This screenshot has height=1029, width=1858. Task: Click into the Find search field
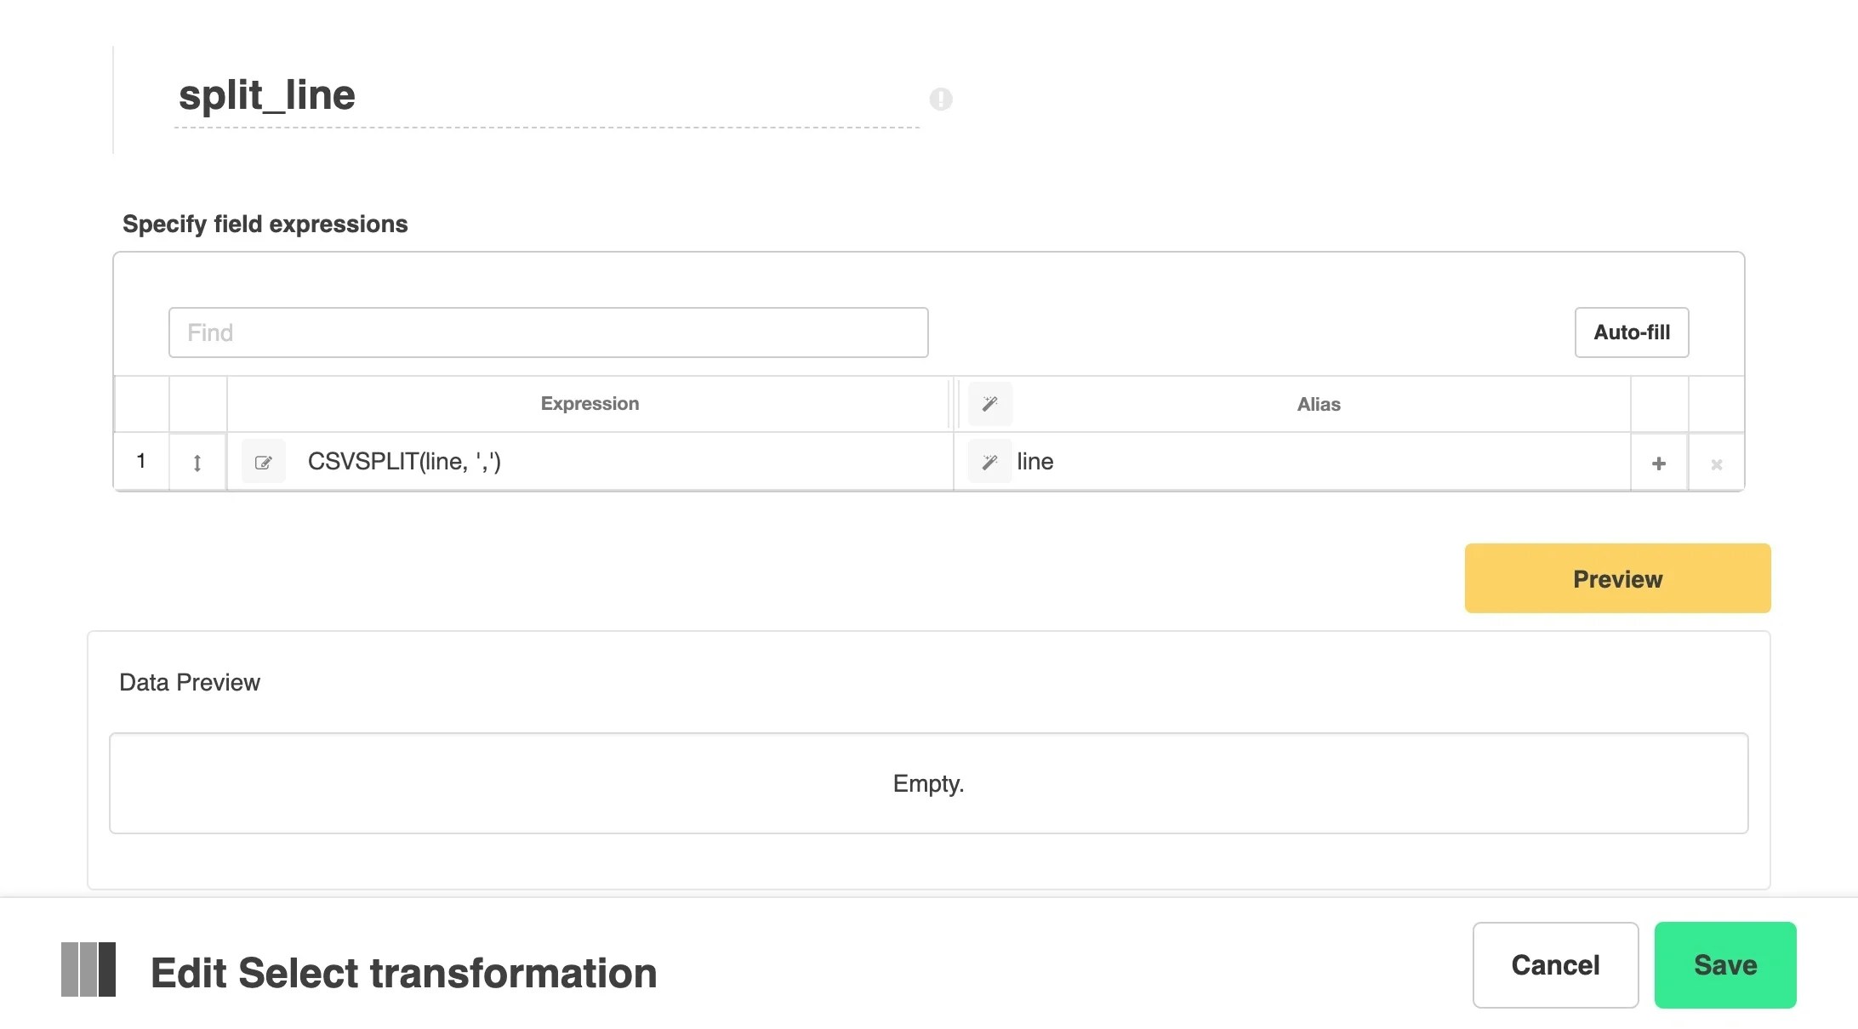[548, 333]
